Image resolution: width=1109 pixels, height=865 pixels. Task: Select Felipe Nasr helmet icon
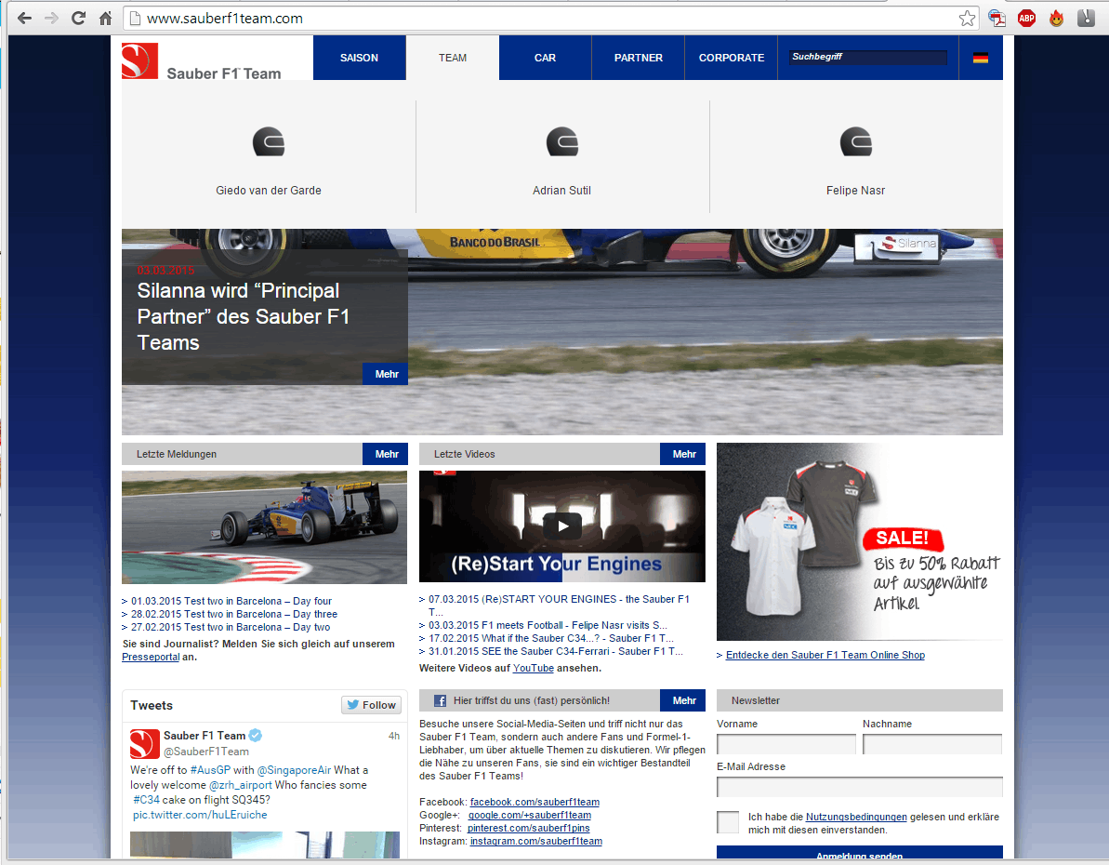coord(856,141)
